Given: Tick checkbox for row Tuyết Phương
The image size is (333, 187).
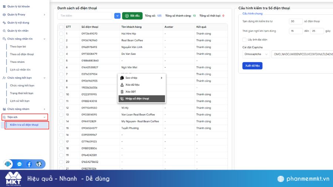Looking at the screenshot, I should [61, 128].
